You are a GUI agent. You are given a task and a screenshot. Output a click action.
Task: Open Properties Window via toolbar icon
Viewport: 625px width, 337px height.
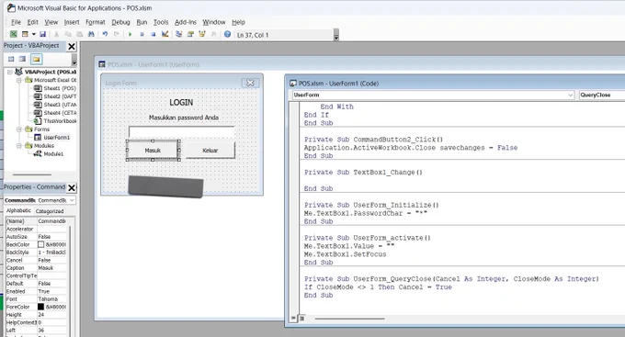(x=190, y=35)
